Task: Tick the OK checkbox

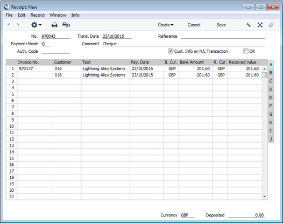Action: point(246,51)
